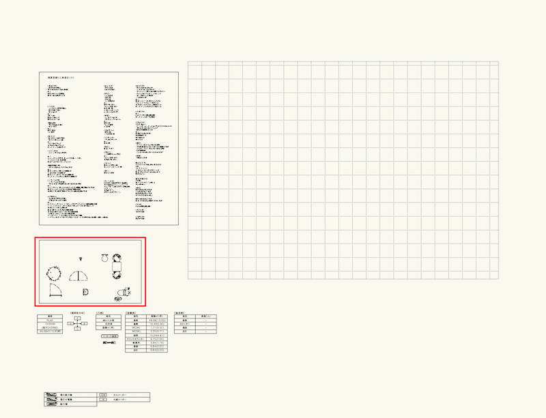The height and width of the screenshot is (418, 546).
Task: Click the small downward triangle marker
Action: click(x=81, y=258)
